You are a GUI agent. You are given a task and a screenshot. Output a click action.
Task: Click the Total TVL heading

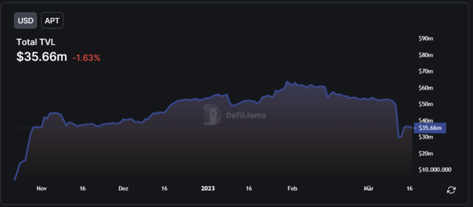click(36, 42)
